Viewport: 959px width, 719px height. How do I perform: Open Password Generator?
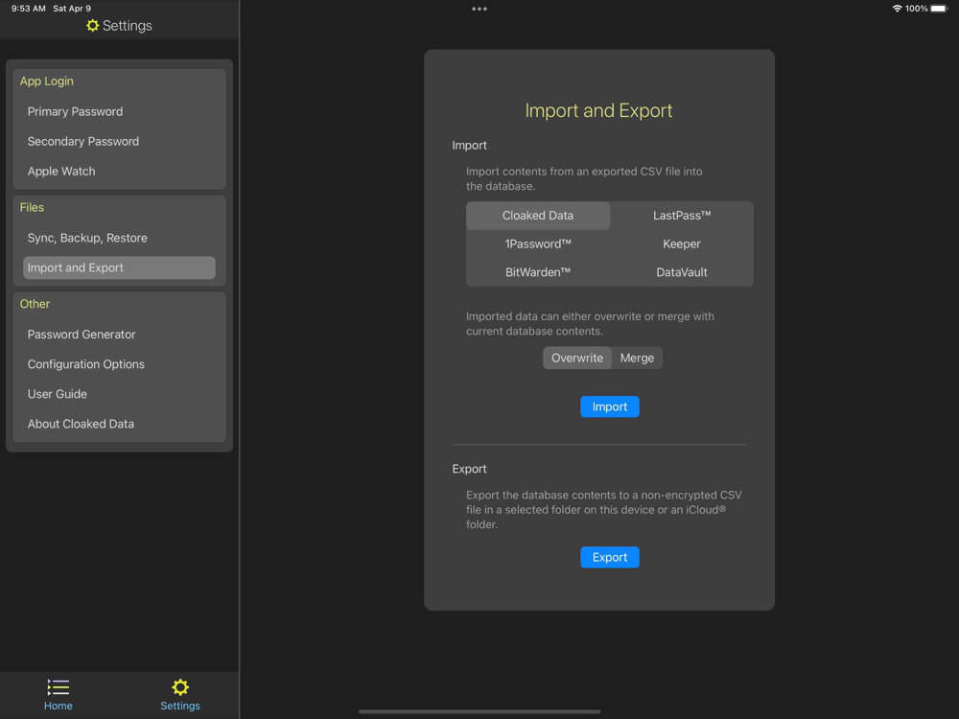pyautogui.click(x=119, y=335)
